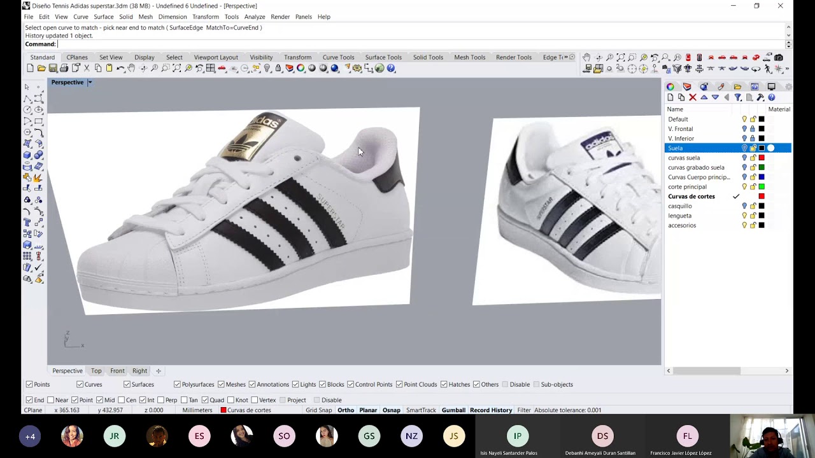Click the Layers panel horizontal scrollbar

707,371
